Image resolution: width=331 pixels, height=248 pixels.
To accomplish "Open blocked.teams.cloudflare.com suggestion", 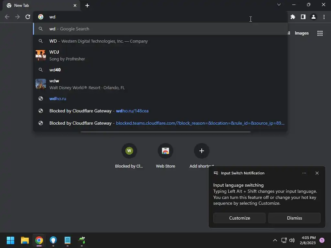I will (x=160, y=123).
